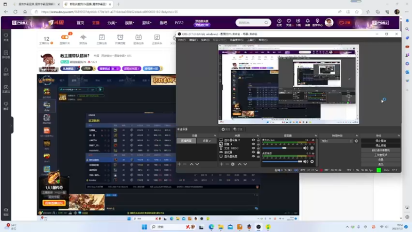412x232 pixels.
Task: Click 停止录制 (Stop Recording) button
Action: (x=381, y=145)
